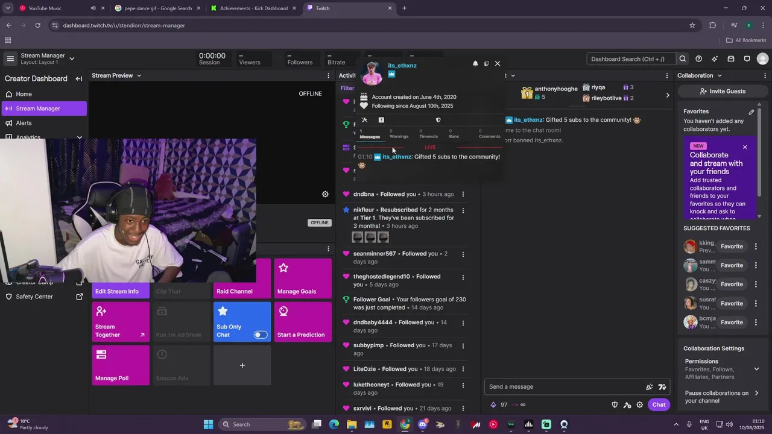Add a new quick action with plus tile
This screenshot has width=772, height=434.
(242, 365)
